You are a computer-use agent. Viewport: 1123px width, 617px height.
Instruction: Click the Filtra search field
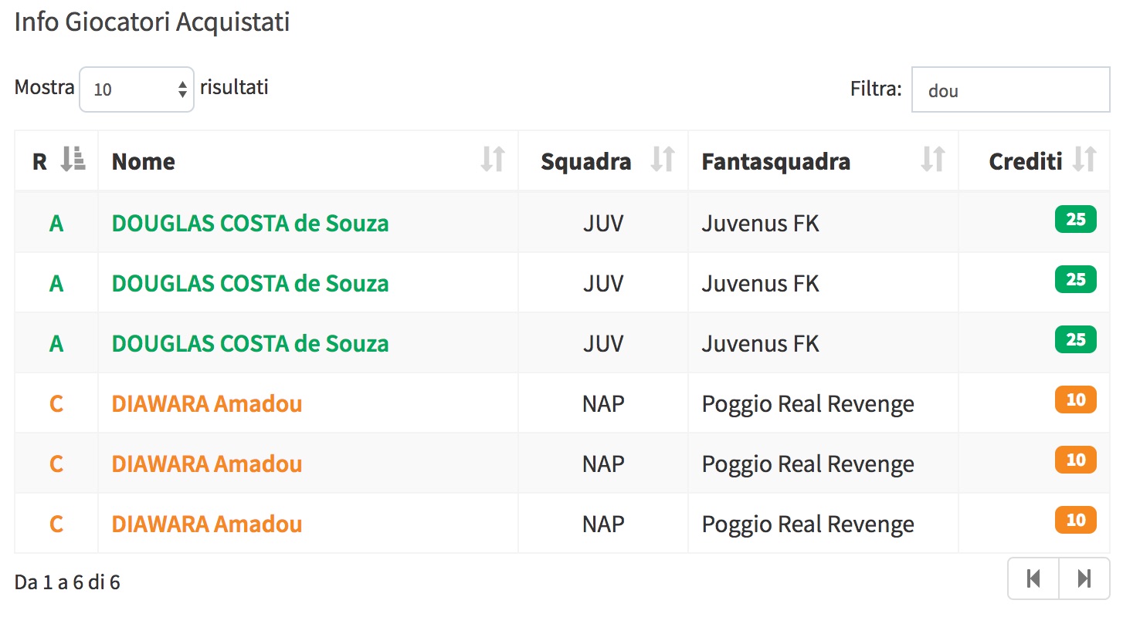pos(1010,90)
